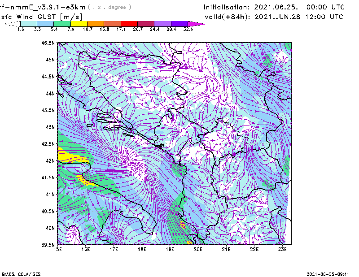Click the legend value '24.4'
Viewport: 359px width, 277px height.
pyautogui.click(x=154, y=29)
